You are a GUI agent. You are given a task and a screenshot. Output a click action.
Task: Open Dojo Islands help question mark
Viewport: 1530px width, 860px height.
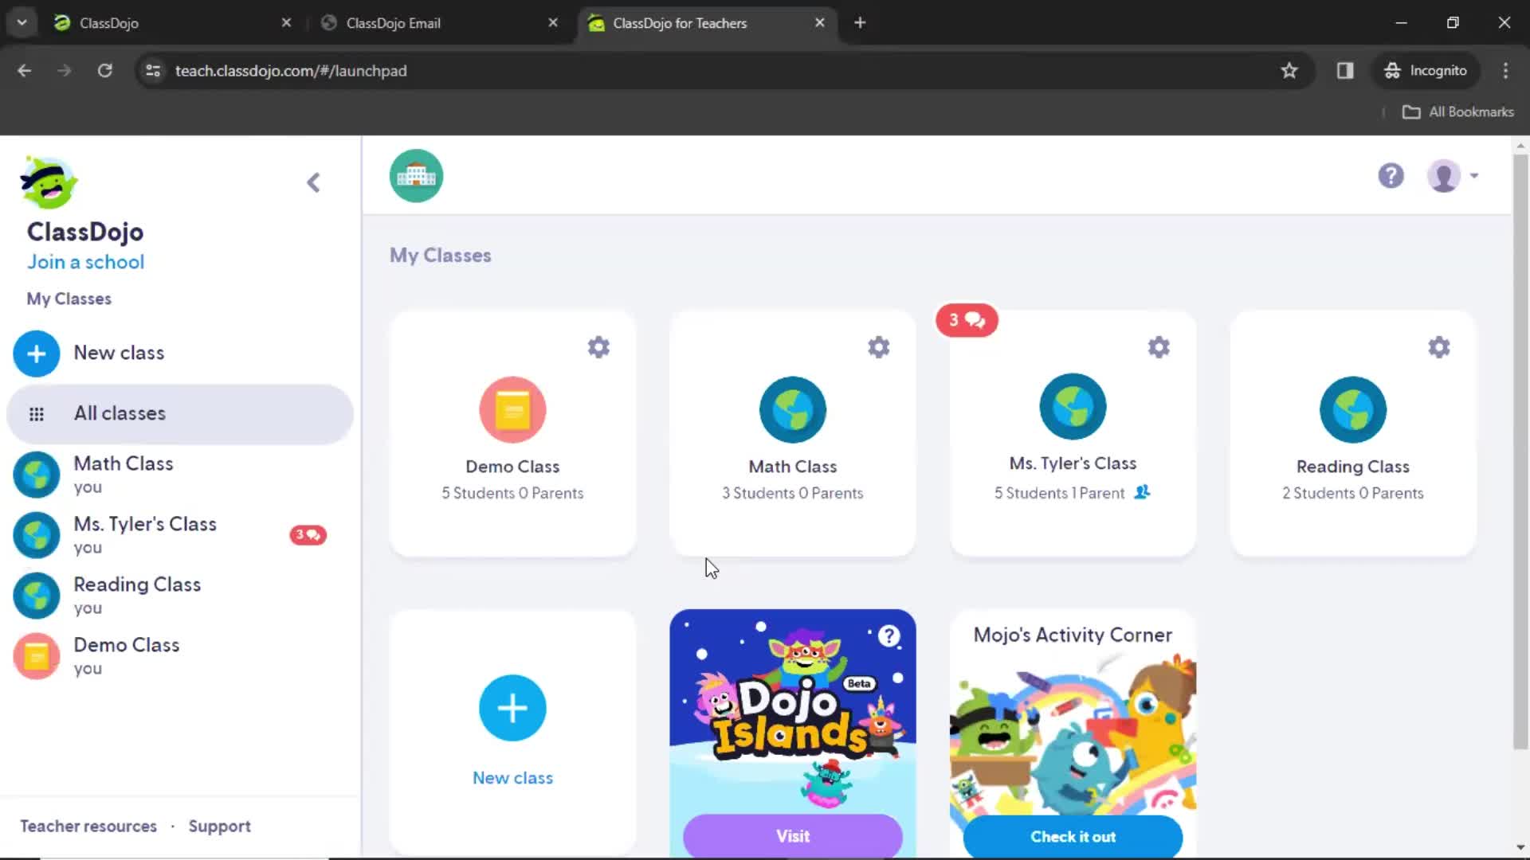(x=889, y=635)
